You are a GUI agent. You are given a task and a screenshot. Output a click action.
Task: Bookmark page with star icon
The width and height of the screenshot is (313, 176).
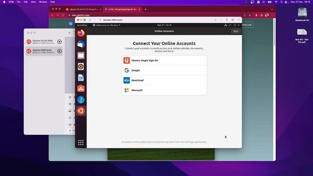250,15
